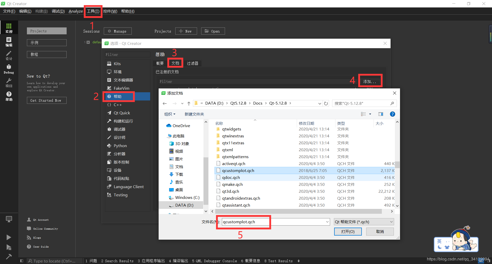Select Kits in options list
Screen dimensions: 492x264
(x=128, y=64)
